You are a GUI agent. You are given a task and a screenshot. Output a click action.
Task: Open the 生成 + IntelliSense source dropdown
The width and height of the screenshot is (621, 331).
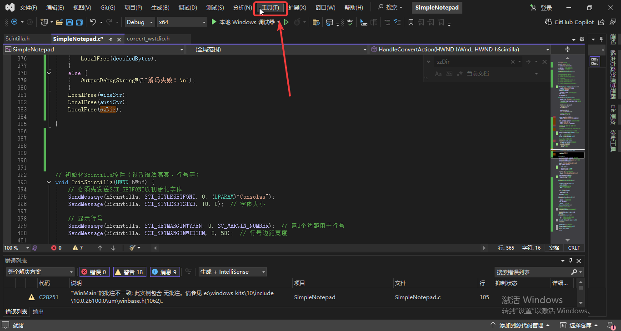coord(233,272)
